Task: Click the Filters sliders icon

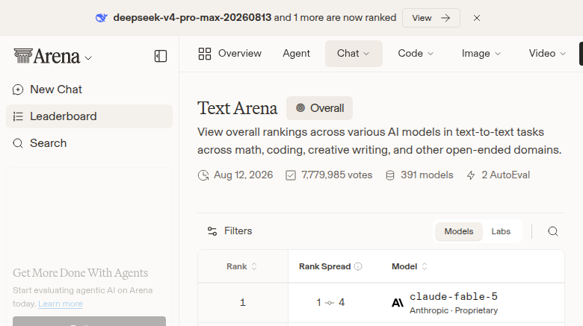Action: [x=212, y=231]
